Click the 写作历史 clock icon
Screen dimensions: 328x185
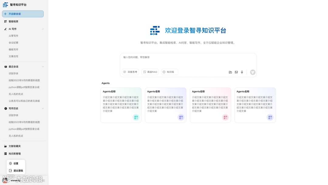[x=6, y=109]
